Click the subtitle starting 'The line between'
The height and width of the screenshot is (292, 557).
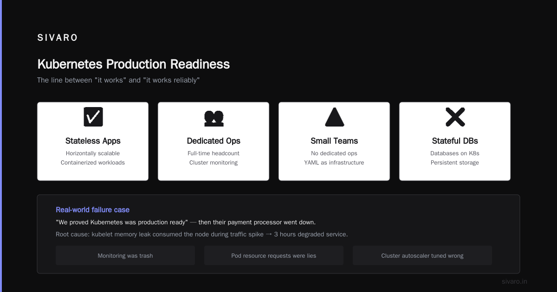118,80
